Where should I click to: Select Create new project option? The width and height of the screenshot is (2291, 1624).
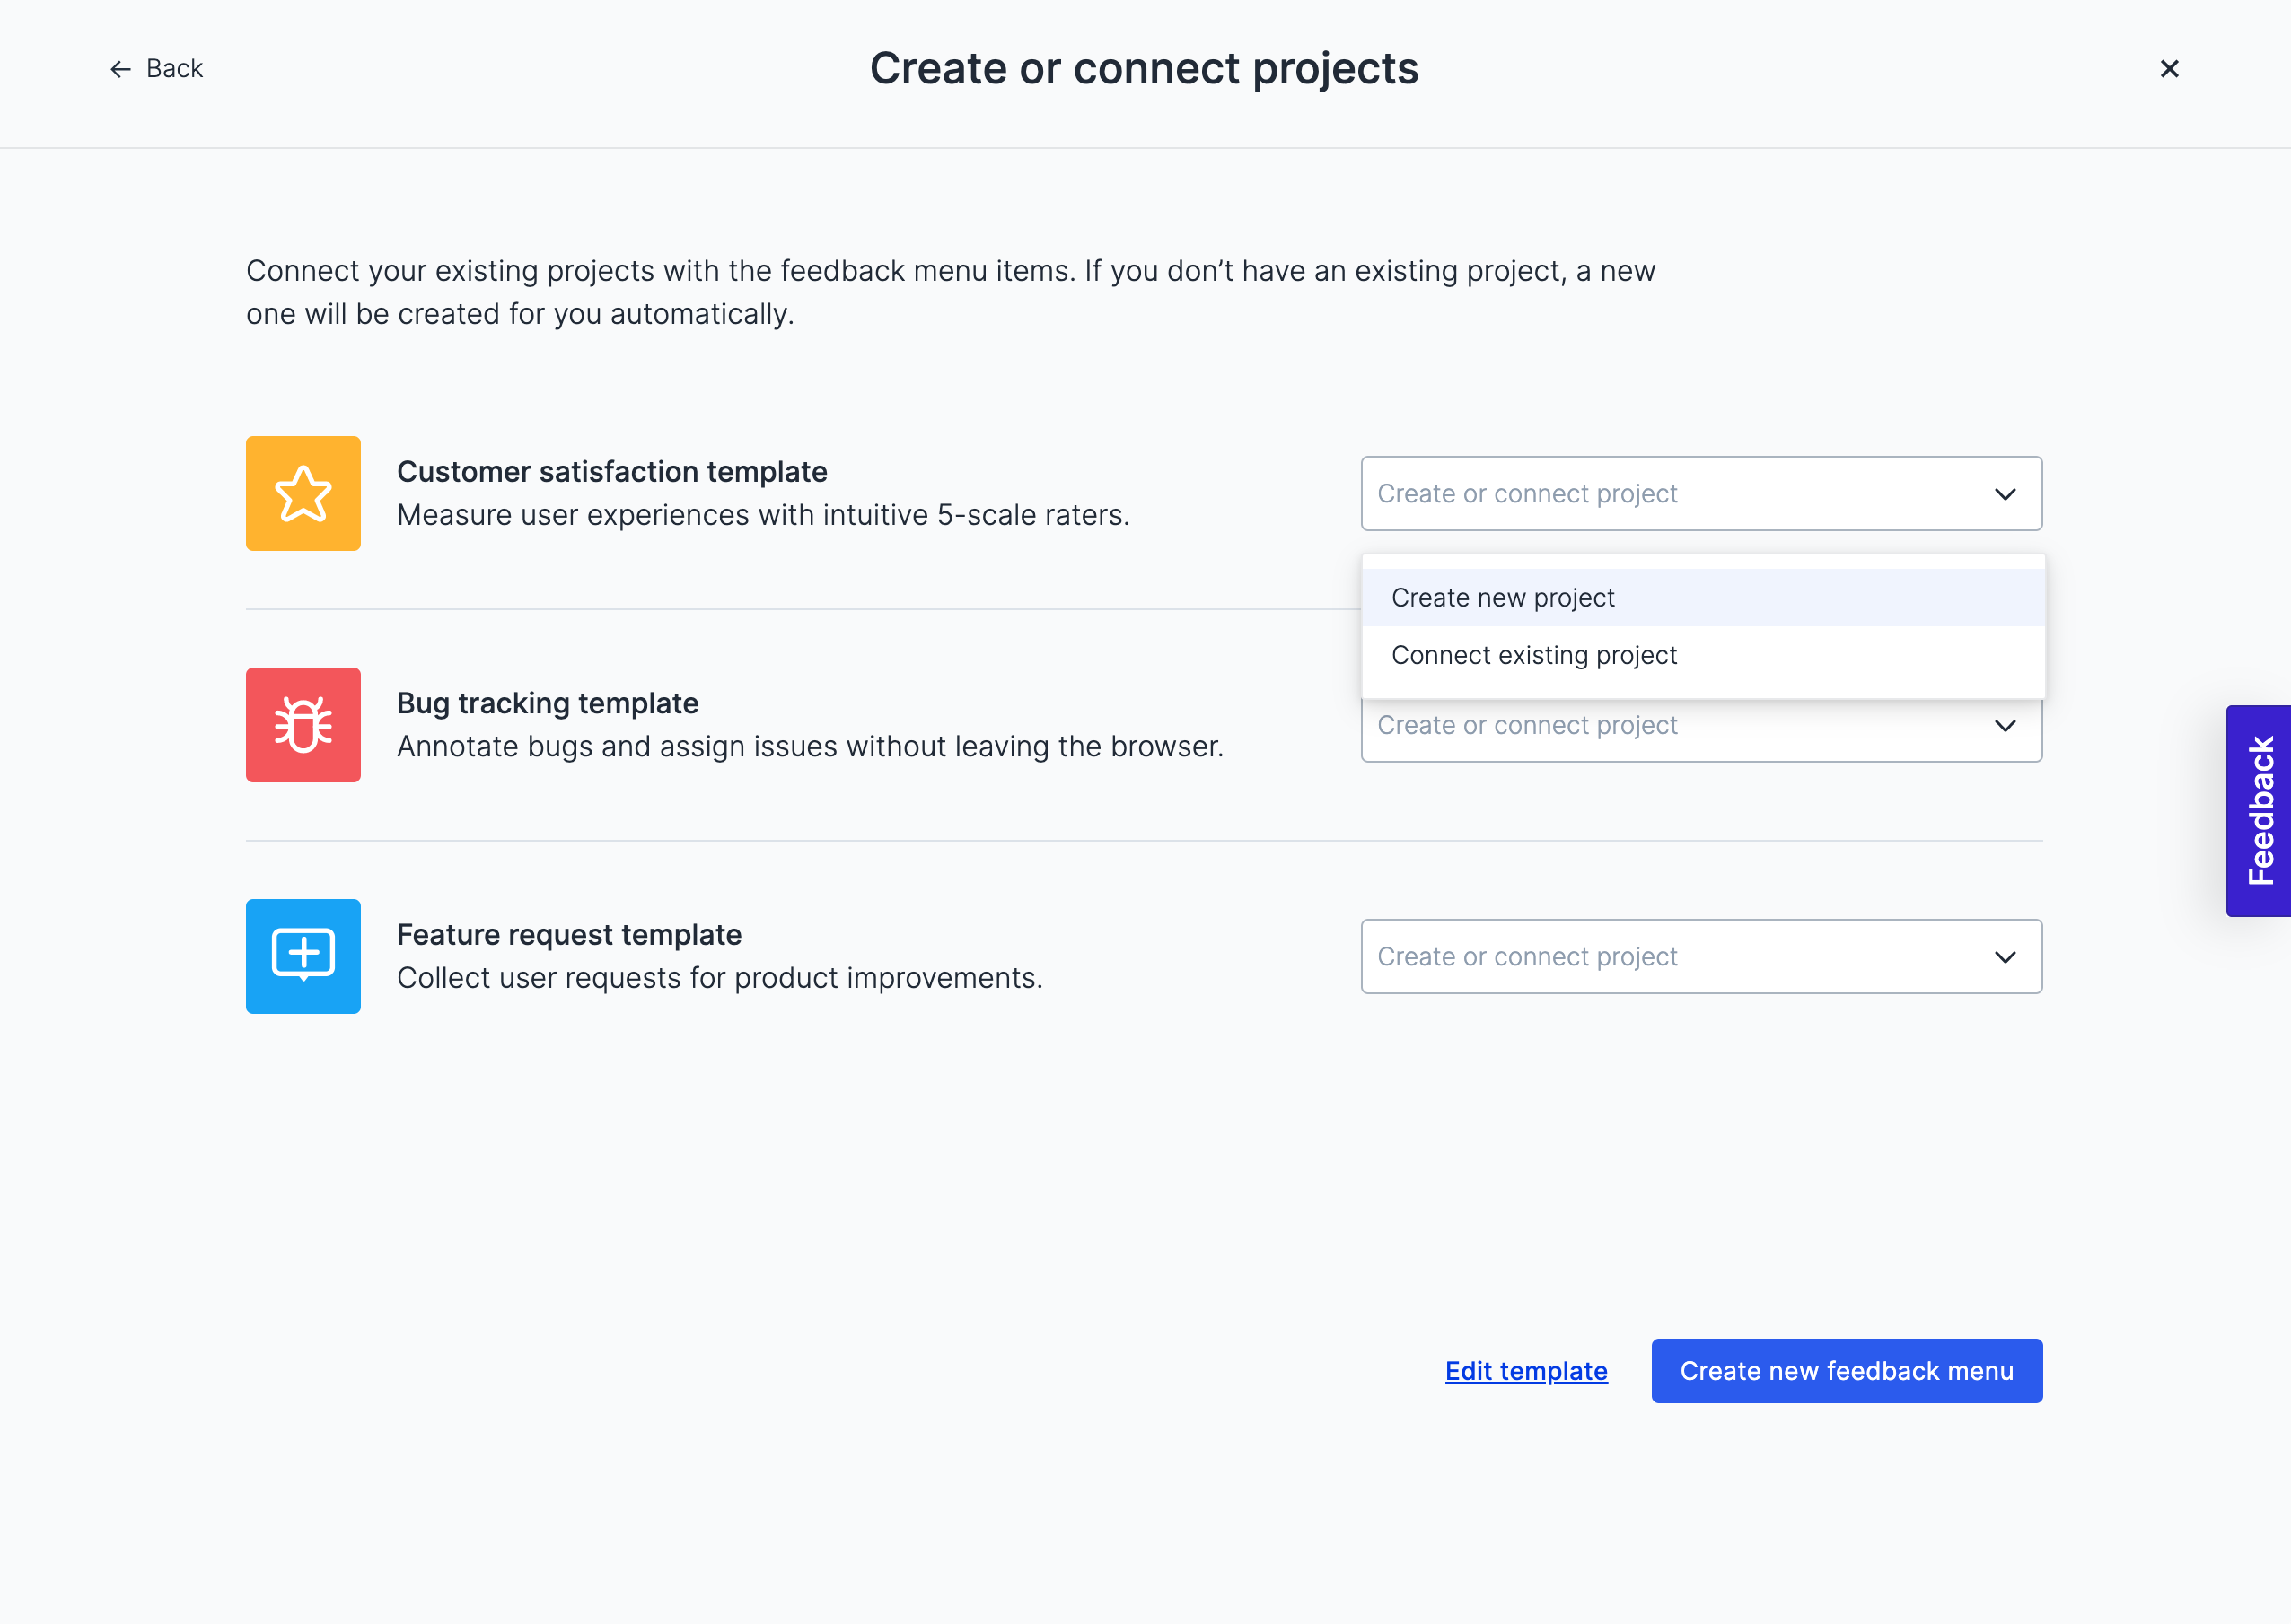pyautogui.click(x=1503, y=598)
